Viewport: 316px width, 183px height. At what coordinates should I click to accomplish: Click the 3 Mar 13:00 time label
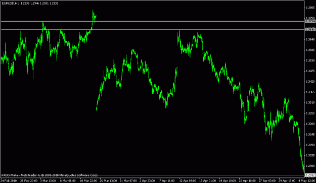[48, 180]
